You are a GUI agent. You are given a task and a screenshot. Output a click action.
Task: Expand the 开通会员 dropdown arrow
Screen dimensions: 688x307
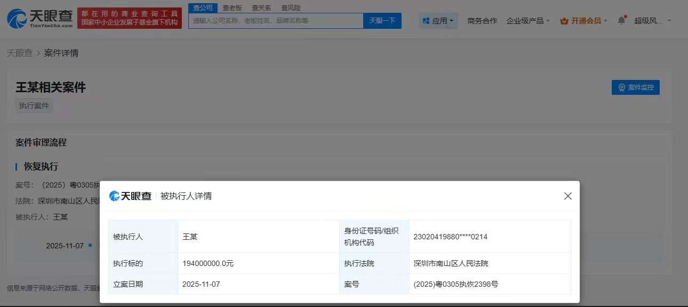pyautogui.click(x=607, y=21)
